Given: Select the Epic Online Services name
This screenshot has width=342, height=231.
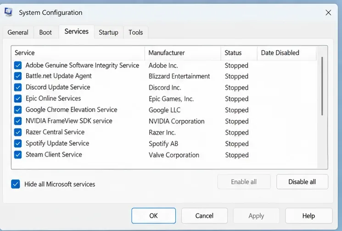Looking at the screenshot, I should point(53,98).
